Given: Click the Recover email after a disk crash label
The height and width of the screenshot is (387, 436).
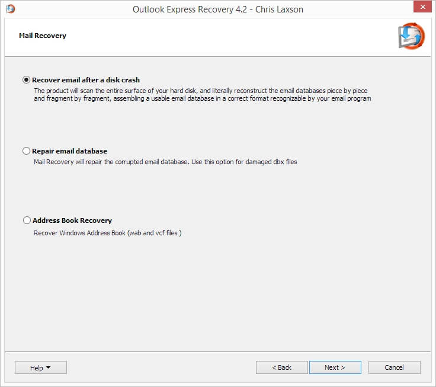Looking at the screenshot, I should [86, 80].
